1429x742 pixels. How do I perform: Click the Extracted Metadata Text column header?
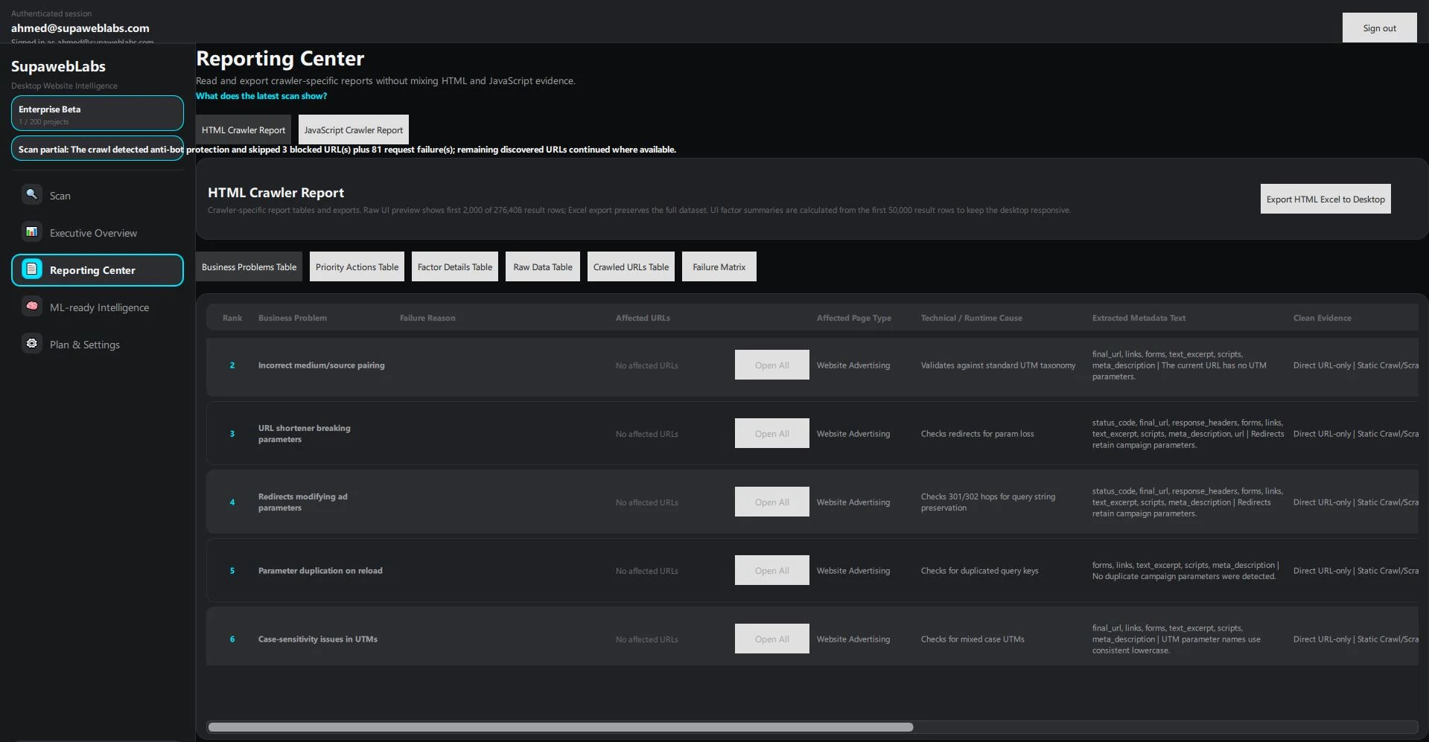pos(1139,318)
